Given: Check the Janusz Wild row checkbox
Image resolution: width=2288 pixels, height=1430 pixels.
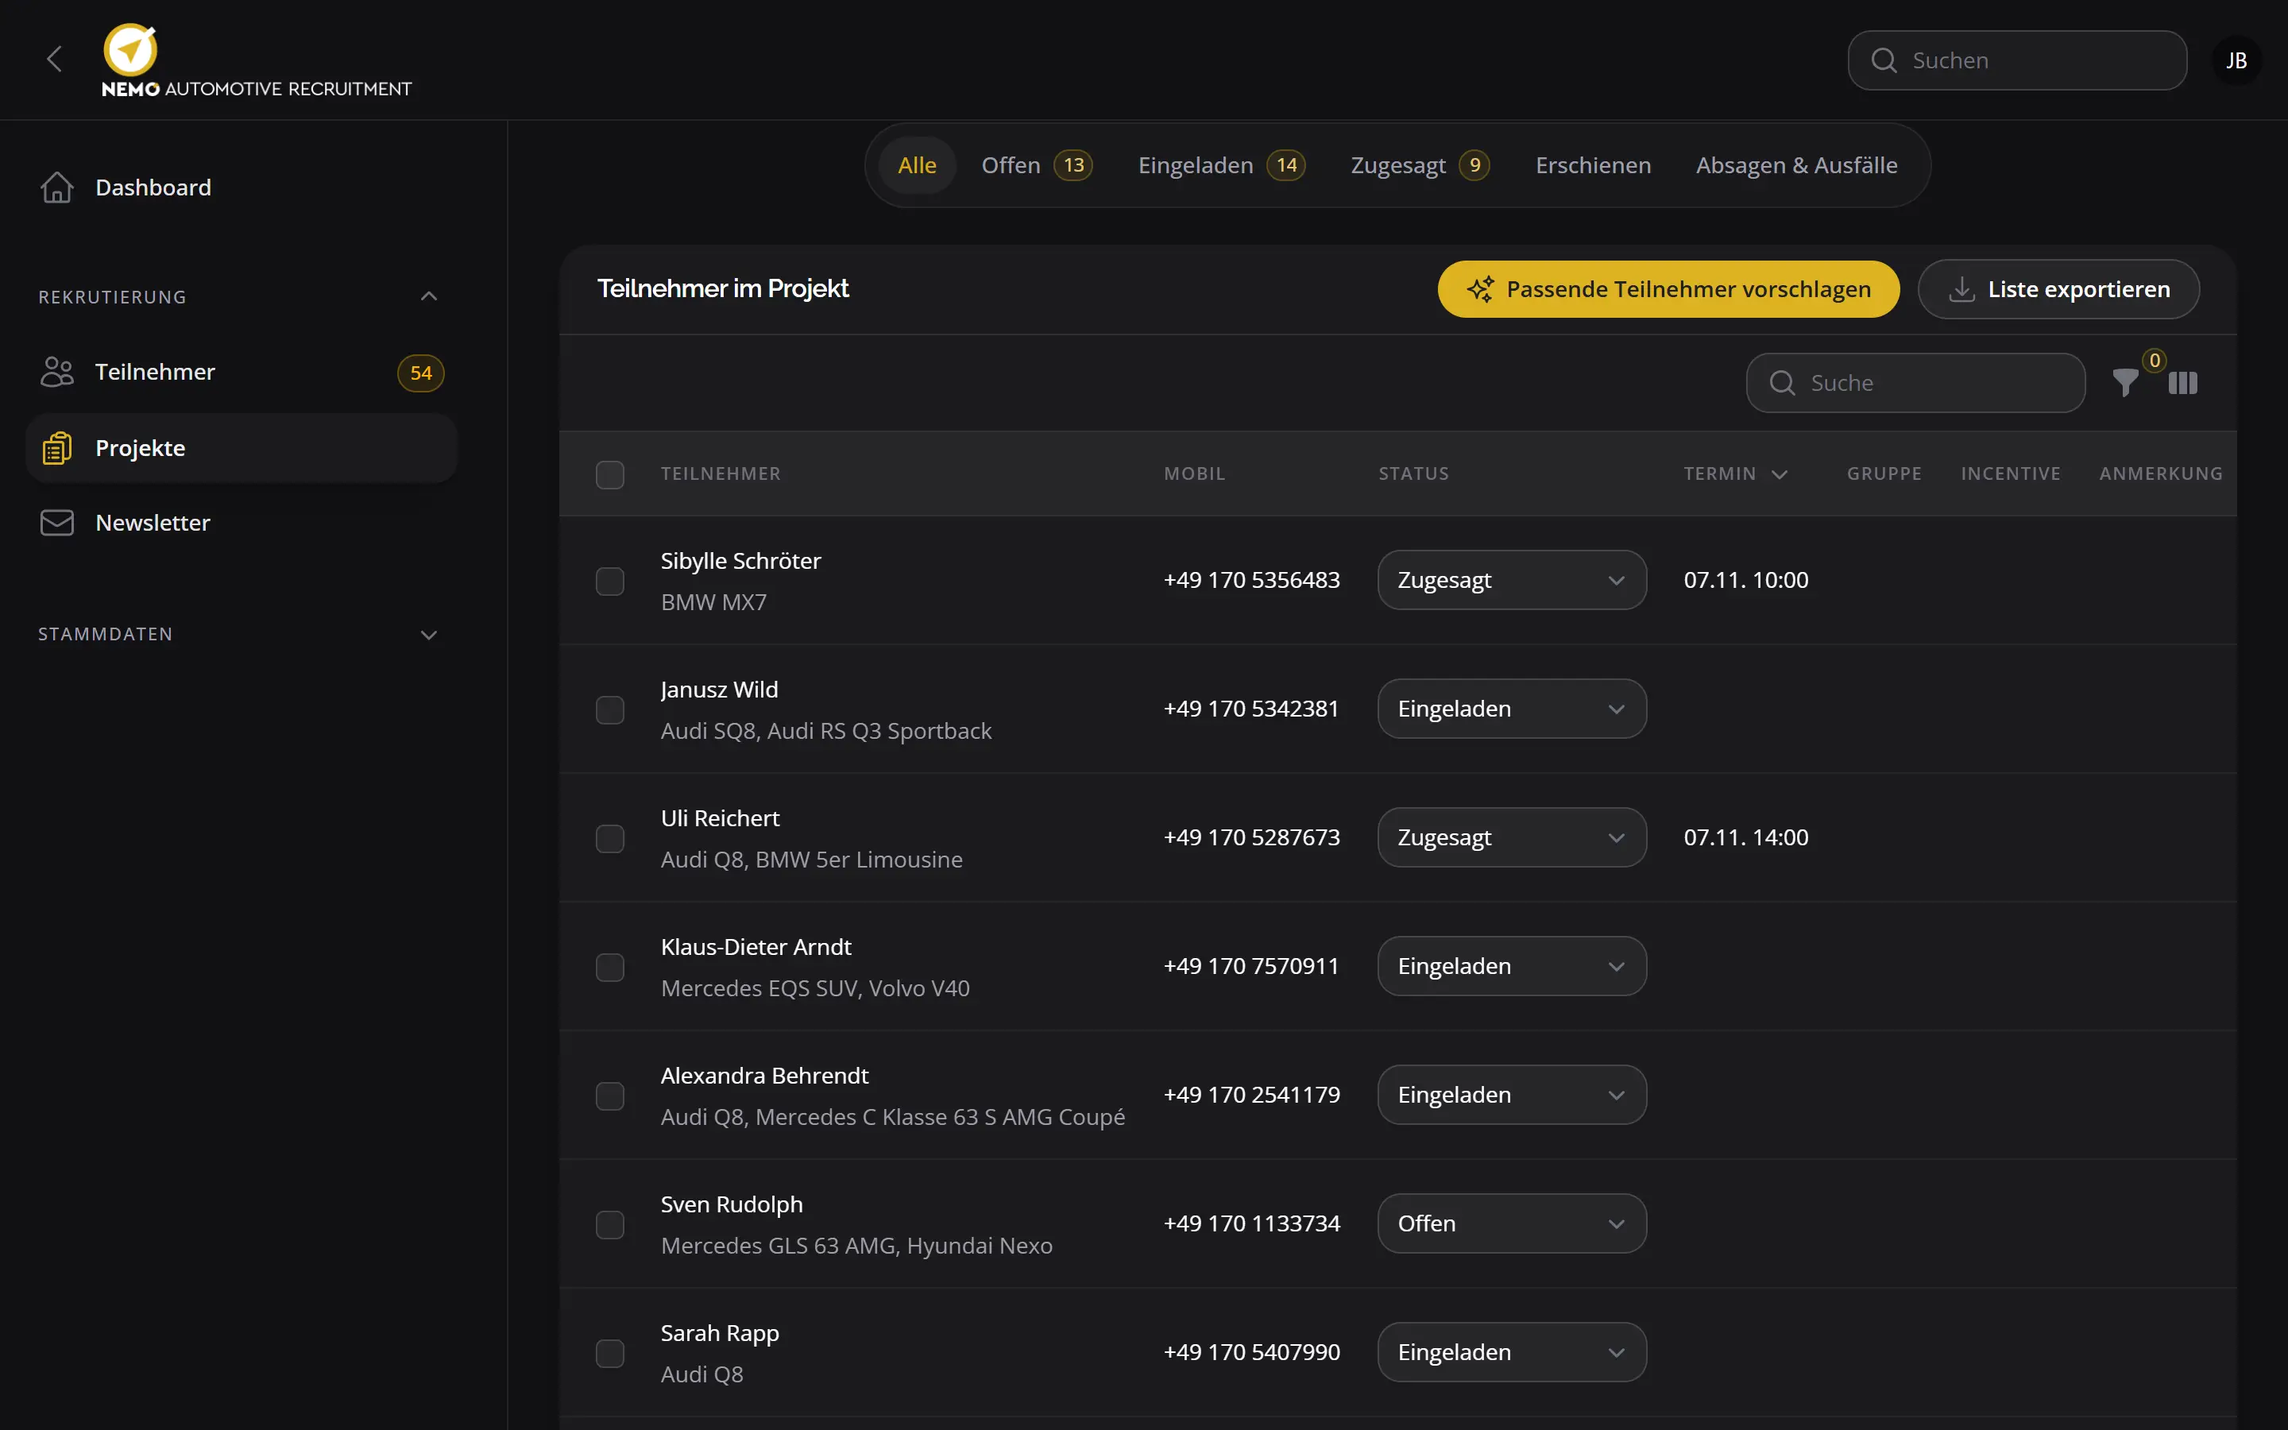Looking at the screenshot, I should click(610, 709).
